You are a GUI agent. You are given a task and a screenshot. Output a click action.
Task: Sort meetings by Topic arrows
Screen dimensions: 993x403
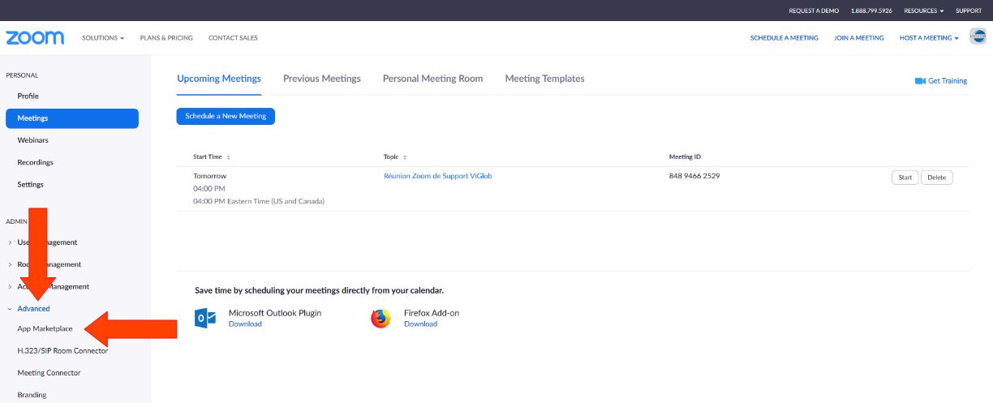[405, 157]
